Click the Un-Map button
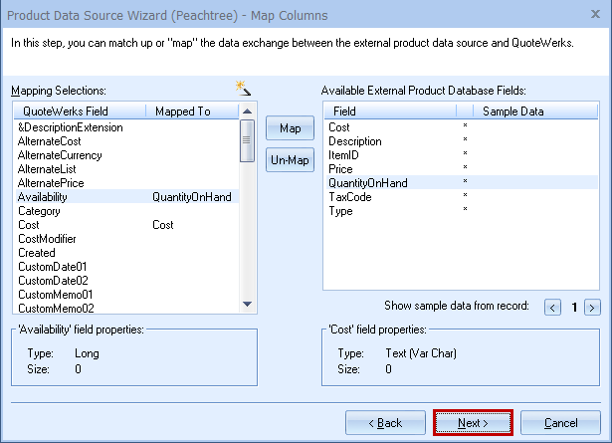The image size is (612, 443). (290, 160)
